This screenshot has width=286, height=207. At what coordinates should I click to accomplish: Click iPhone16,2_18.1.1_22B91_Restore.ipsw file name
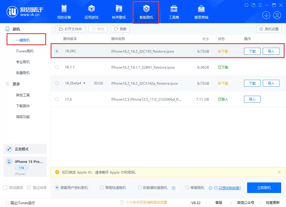[x=143, y=67]
